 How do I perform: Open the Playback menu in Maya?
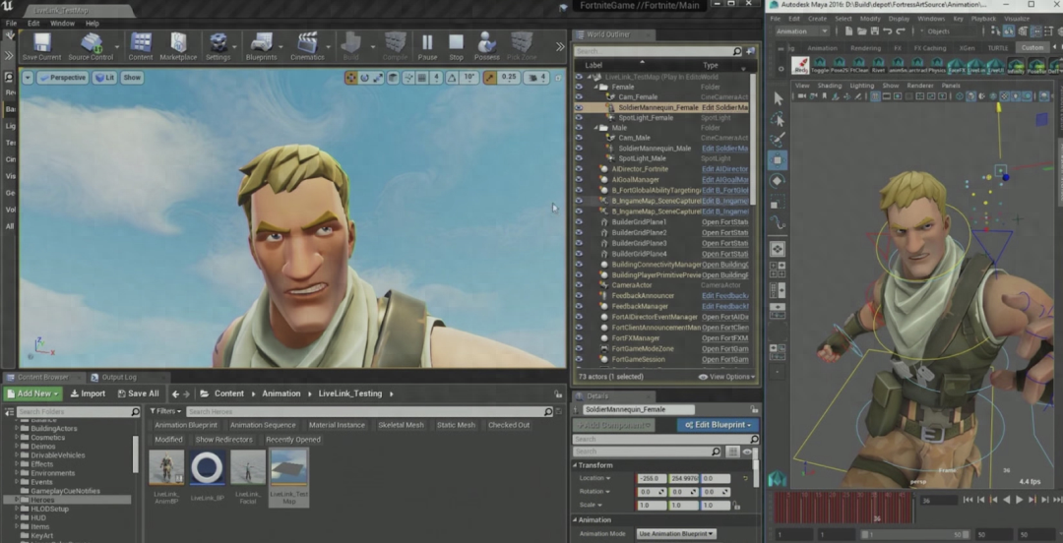(981, 19)
